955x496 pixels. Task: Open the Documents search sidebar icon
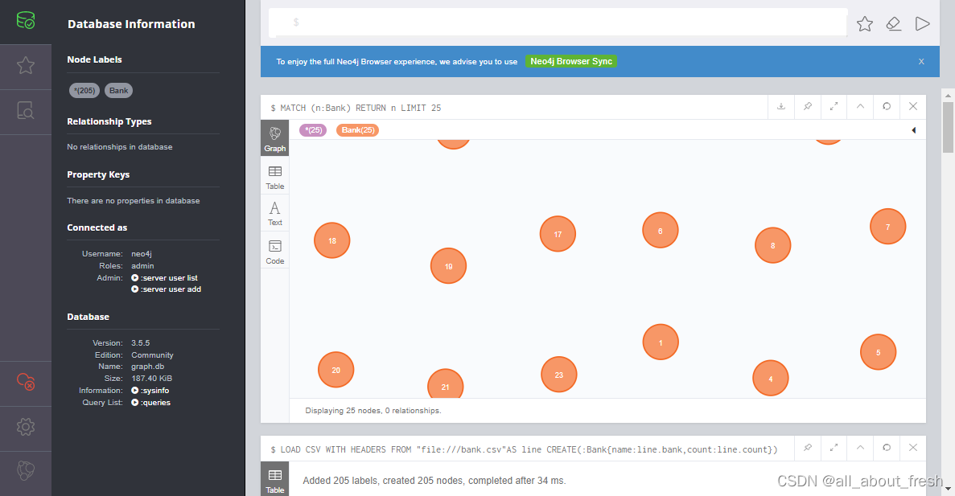[26, 111]
